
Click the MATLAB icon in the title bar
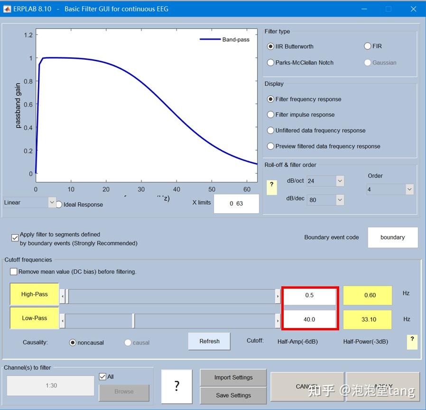pyautogui.click(x=7, y=9)
